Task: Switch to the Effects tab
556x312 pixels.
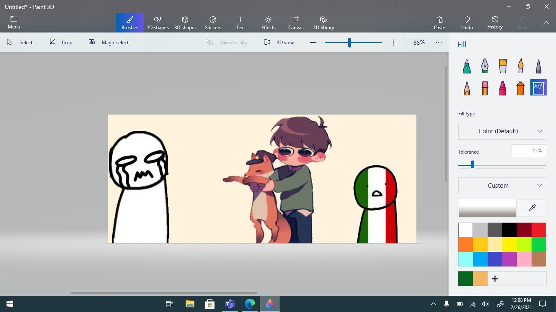Action: (268, 23)
